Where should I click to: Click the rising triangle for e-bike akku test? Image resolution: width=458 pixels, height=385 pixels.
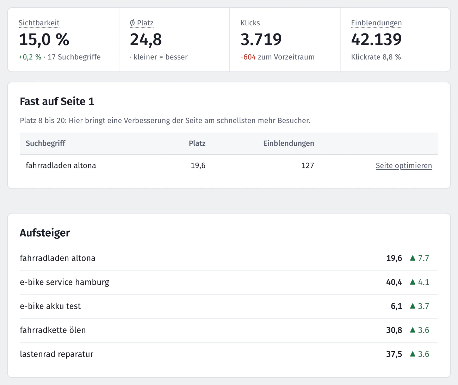(413, 306)
